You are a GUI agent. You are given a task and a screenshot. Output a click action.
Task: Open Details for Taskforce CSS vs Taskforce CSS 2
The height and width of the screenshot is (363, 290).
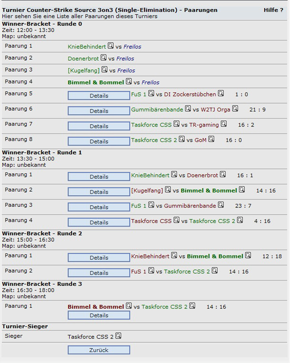pyautogui.click(x=99, y=223)
